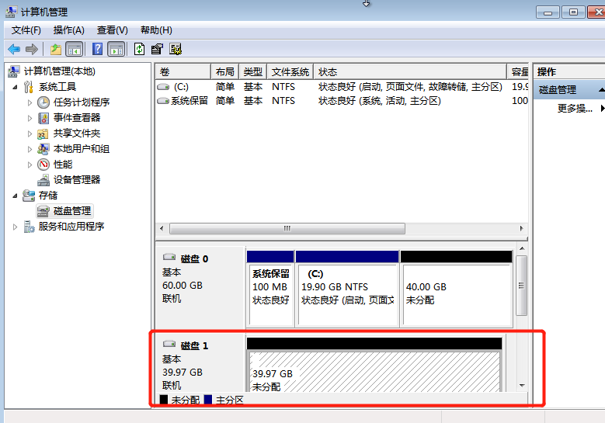Click the disk view scroll up arrow
The image size is (605, 423).
click(522, 248)
